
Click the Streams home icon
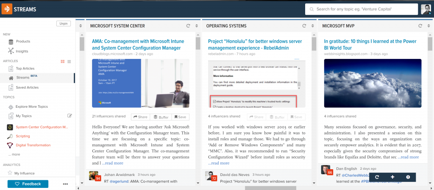pos(11,78)
